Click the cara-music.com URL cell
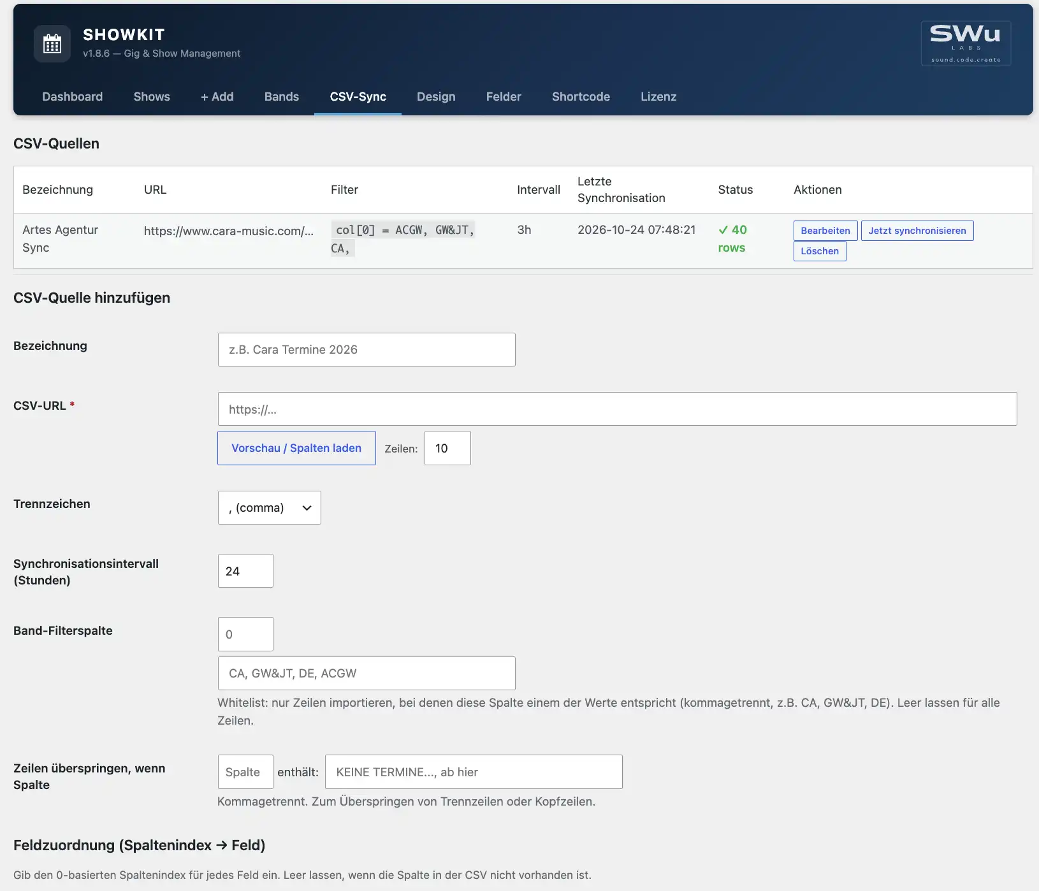1039x891 pixels. pos(229,231)
